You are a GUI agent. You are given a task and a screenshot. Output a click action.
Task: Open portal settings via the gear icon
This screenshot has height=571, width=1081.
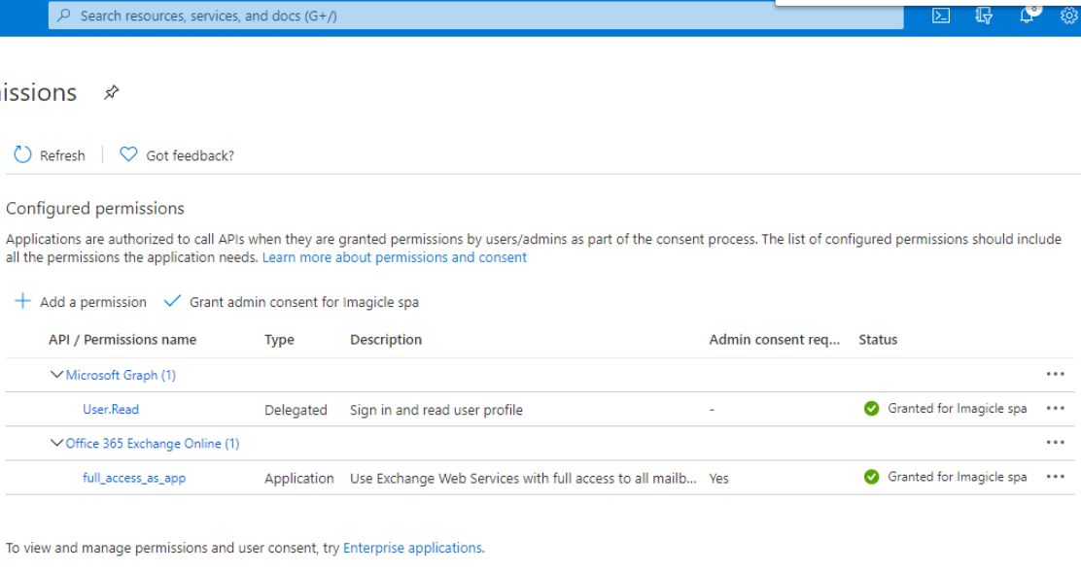point(1067,16)
